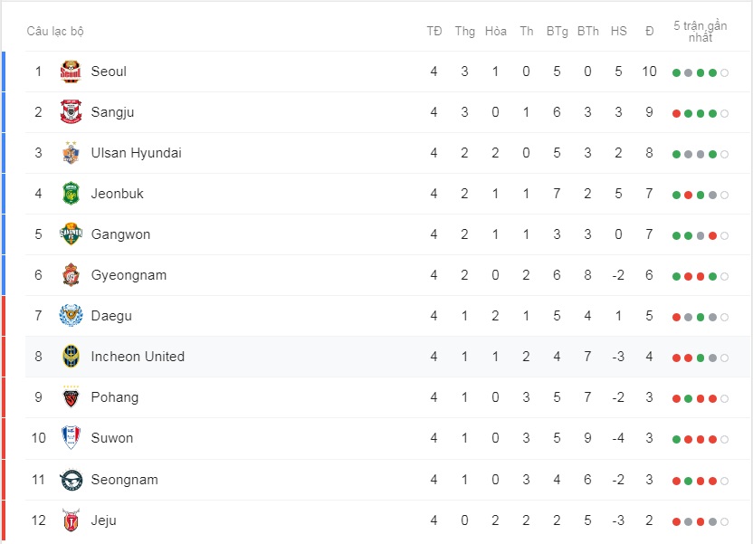Open the Jeju club logo icon
The image size is (753, 544).
71,520
